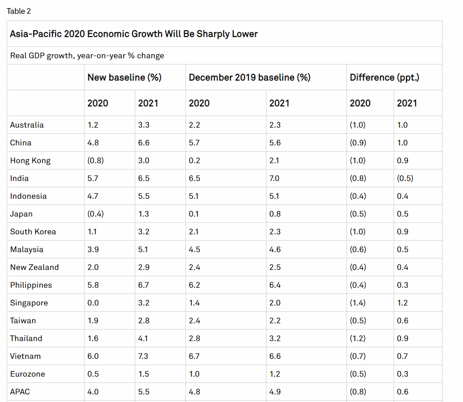463x402 pixels.
Task: Click the South Korea row label
Action: tap(33, 232)
